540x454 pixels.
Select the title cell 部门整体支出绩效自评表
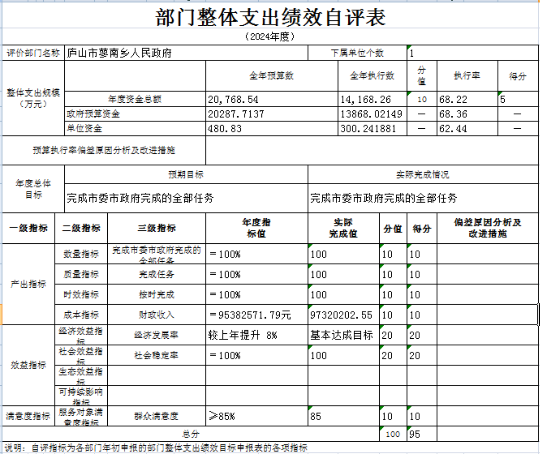(270, 17)
